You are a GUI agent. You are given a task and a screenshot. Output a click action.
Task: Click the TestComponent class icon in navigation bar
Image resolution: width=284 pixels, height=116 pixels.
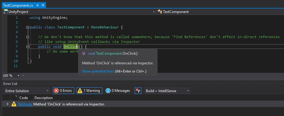tap(160, 12)
